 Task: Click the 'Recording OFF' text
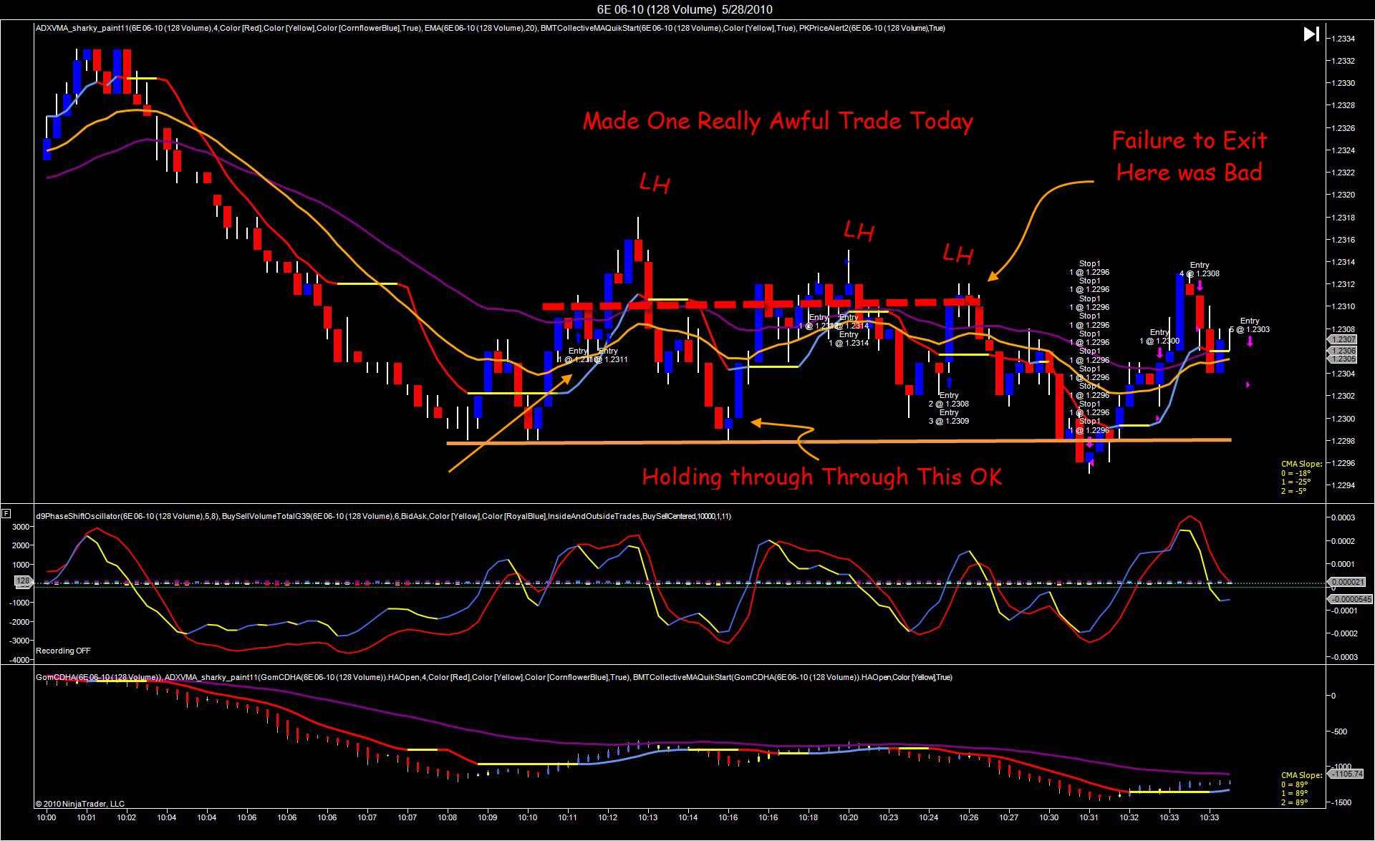click(63, 651)
